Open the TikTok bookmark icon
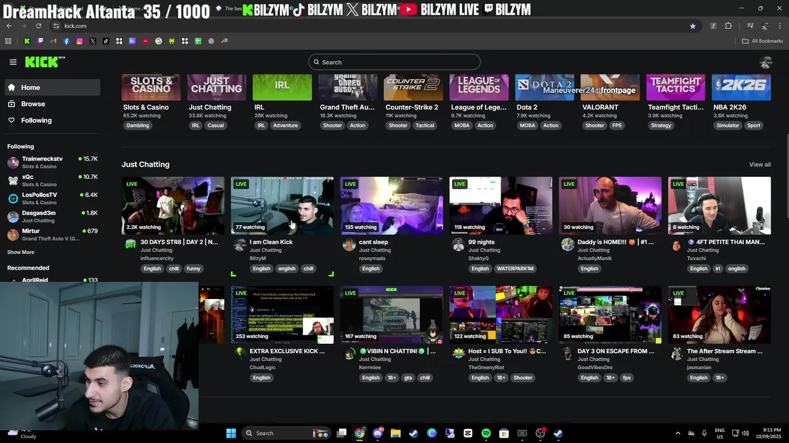The height and width of the screenshot is (443, 789). [x=106, y=41]
